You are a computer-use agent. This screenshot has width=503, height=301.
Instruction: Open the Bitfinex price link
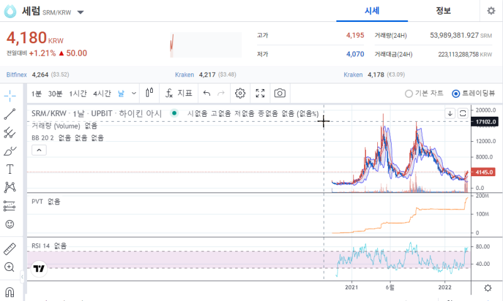(x=17, y=75)
